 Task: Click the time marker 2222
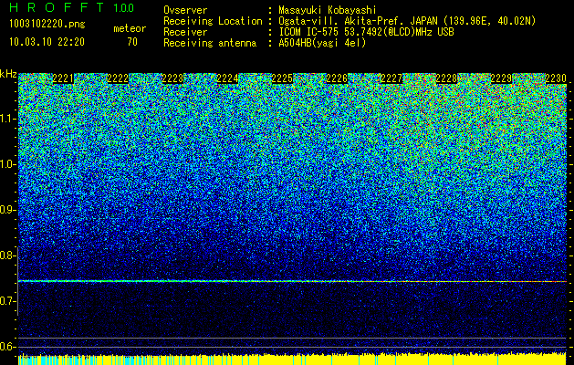coord(118,78)
